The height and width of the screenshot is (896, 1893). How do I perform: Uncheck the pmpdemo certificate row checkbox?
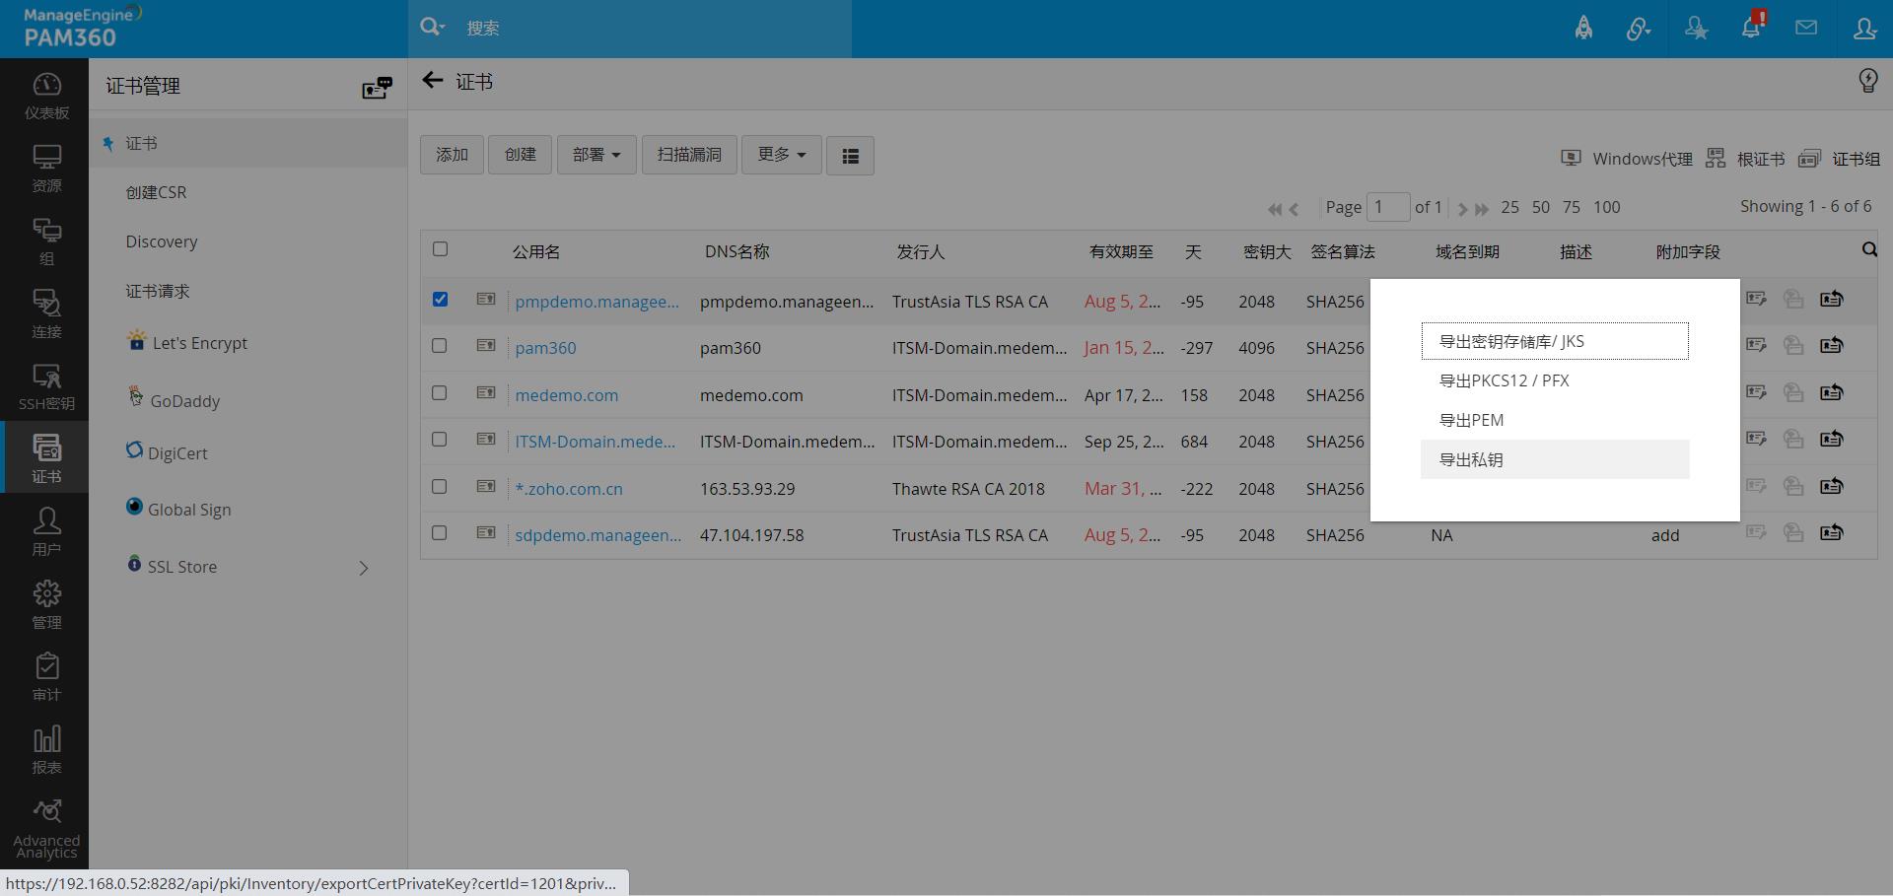click(440, 300)
